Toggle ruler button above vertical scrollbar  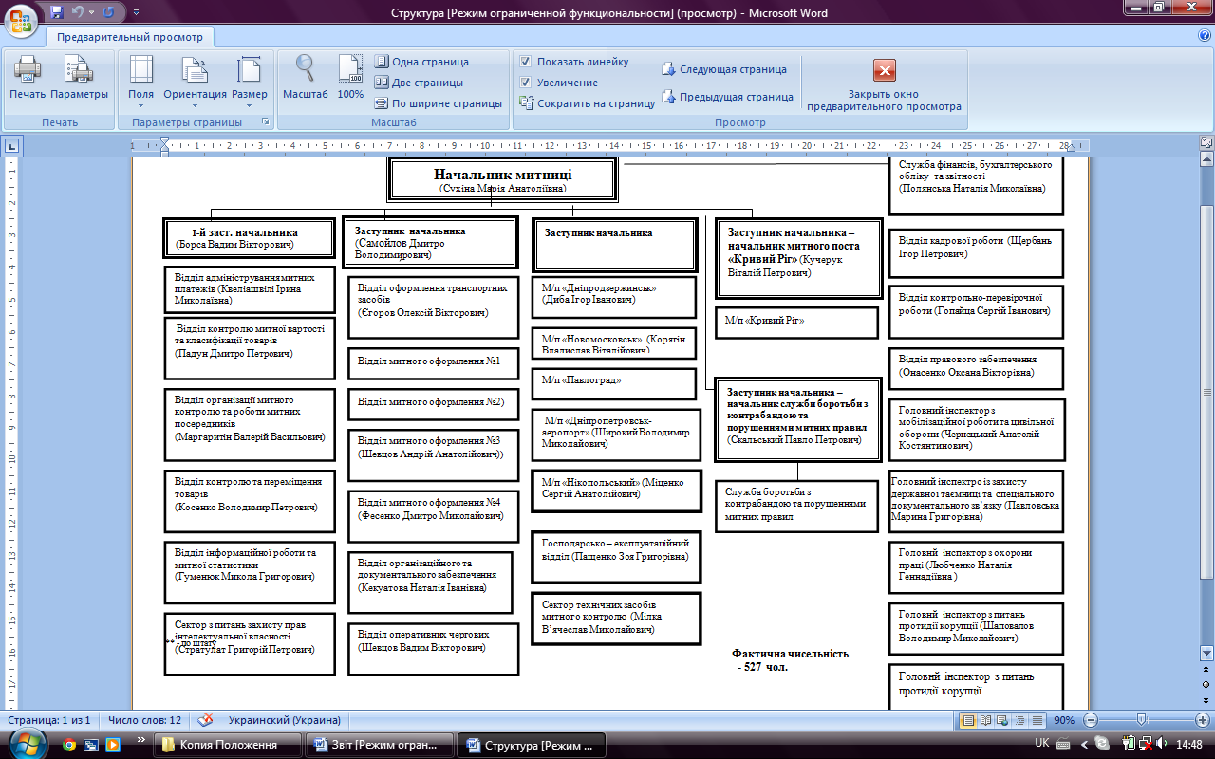tap(1206, 142)
